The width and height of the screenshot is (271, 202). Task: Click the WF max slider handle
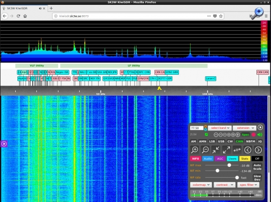[x=229, y=165]
